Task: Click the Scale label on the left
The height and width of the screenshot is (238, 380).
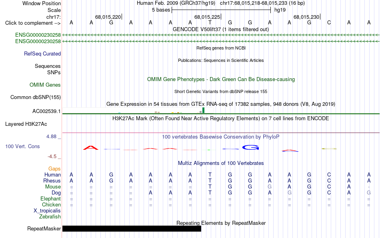Action: click(54, 10)
